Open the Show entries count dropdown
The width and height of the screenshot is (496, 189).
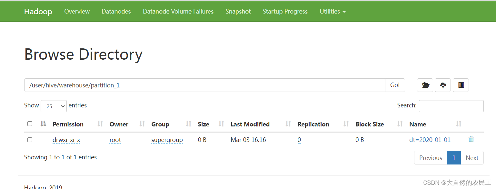[54, 106]
